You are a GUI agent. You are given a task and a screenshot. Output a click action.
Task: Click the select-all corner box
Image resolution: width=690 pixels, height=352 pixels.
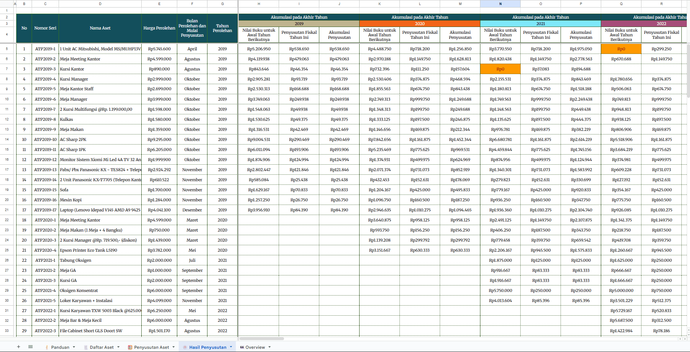pyautogui.click(x=6, y=4)
